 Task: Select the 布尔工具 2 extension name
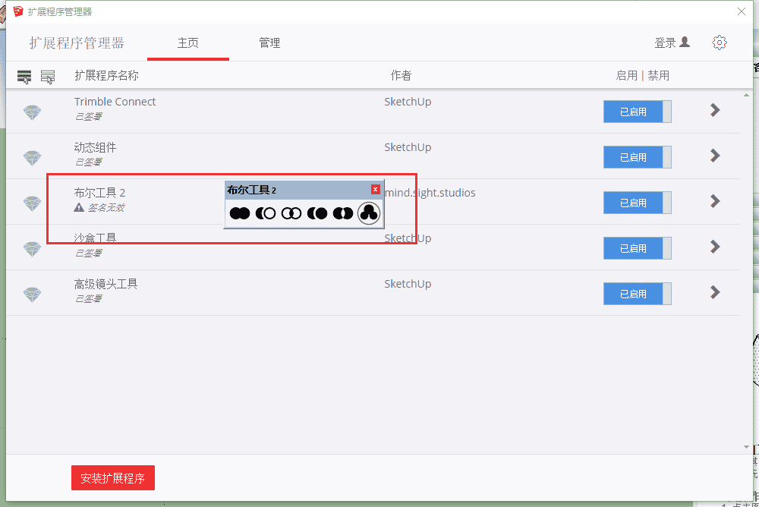(x=99, y=193)
